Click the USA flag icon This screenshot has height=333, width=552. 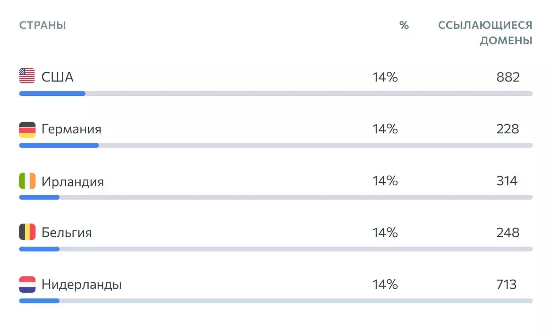point(27,76)
